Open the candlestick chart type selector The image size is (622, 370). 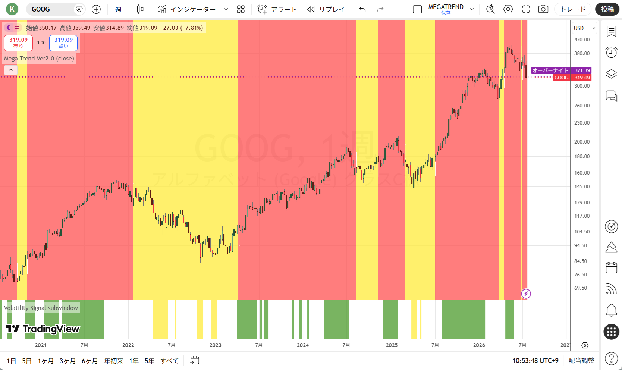point(140,9)
